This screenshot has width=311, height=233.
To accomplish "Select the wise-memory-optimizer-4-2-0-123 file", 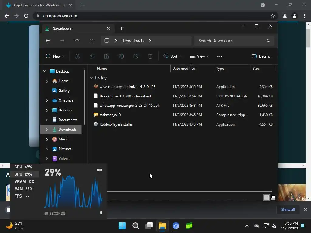I will click(183, 86).
